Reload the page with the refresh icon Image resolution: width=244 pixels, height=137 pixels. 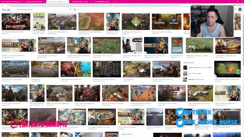click(x=8, y=5)
